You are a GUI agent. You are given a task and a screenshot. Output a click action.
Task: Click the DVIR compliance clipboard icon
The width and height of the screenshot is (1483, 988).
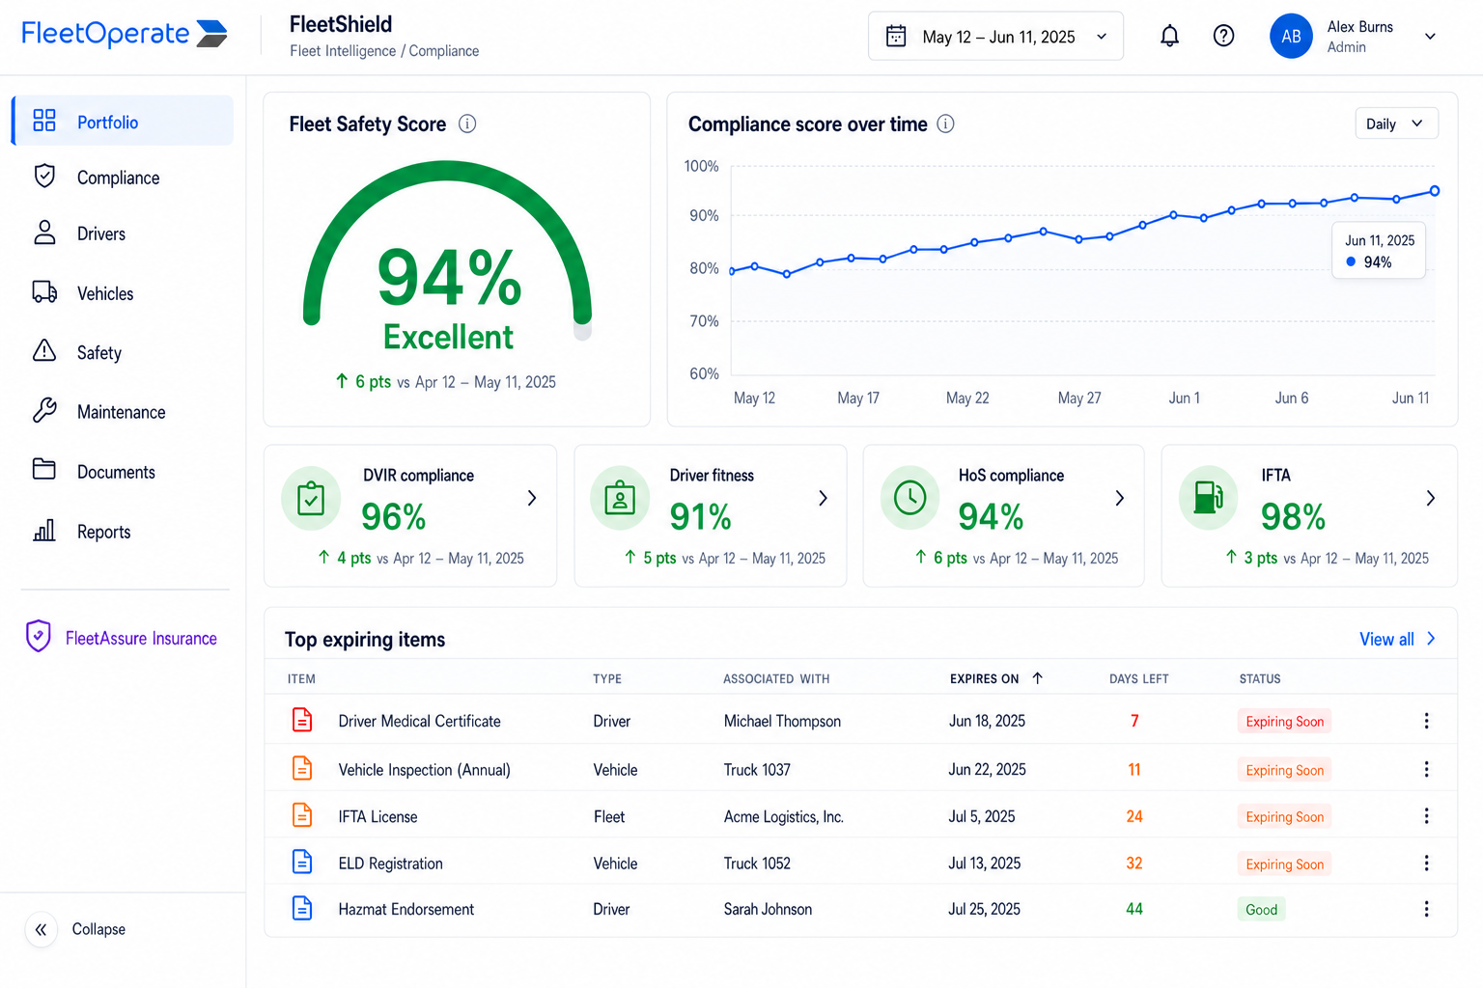click(311, 498)
